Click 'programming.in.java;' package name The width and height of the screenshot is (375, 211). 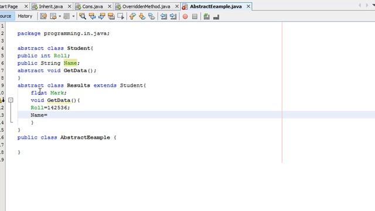coord(77,33)
